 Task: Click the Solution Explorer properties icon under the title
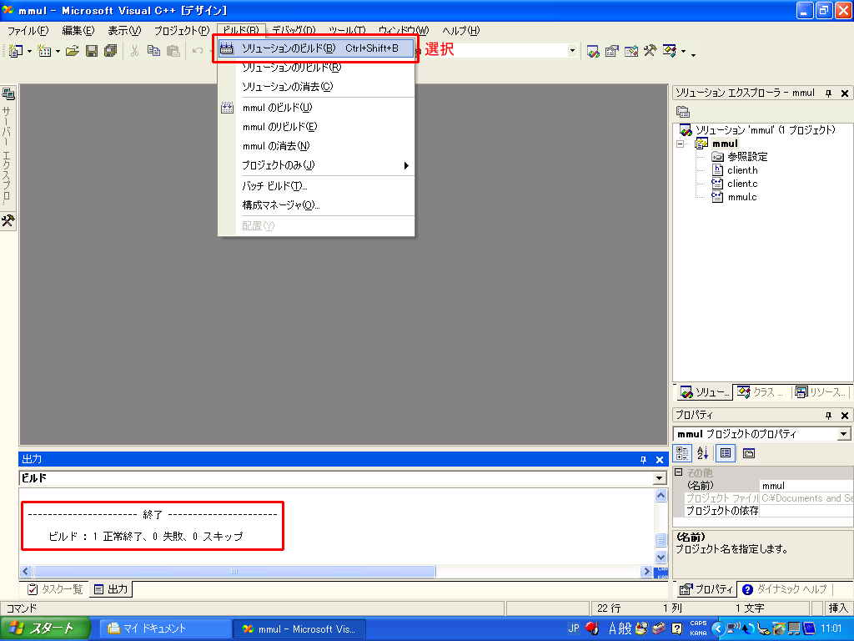[x=683, y=112]
